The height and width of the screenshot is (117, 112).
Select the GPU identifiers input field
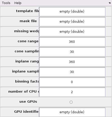click(72, 112)
